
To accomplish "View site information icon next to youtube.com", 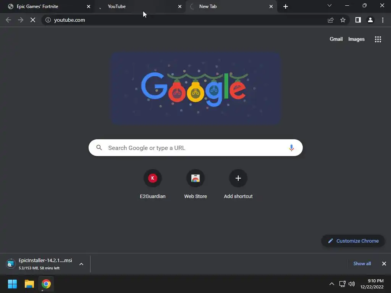I will [x=48, y=20].
